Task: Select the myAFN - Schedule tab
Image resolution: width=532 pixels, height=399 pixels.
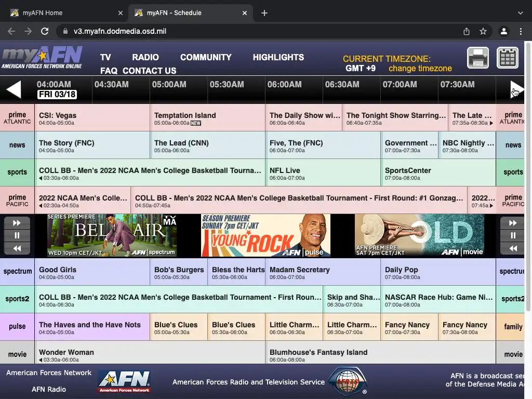Action: [x=190, y=13]
